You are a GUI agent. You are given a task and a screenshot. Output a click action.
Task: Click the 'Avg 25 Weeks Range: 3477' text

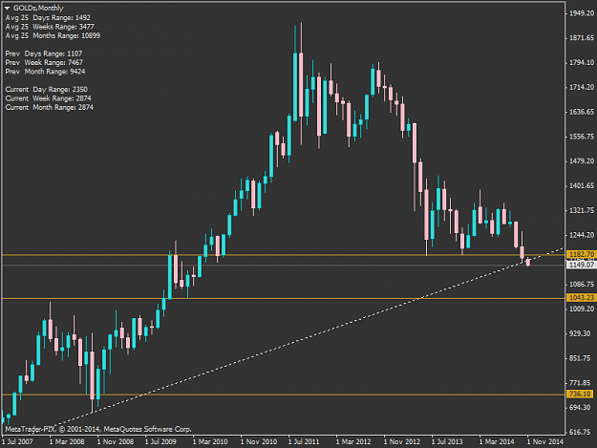[50, 27]
